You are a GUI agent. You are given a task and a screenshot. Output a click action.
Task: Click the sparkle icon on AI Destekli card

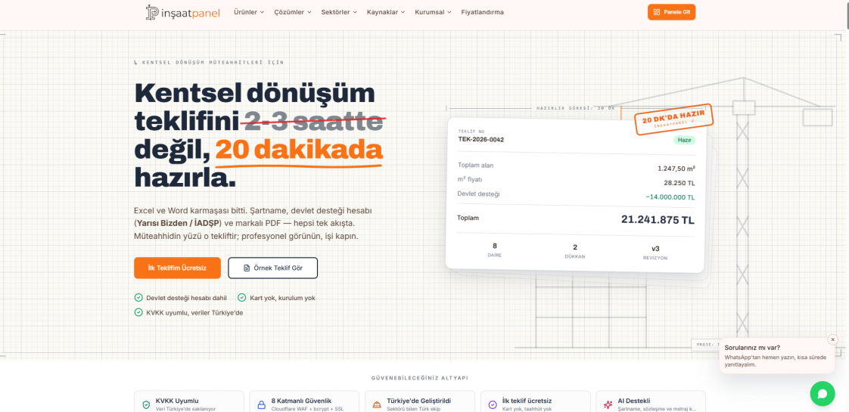(608, 404)
